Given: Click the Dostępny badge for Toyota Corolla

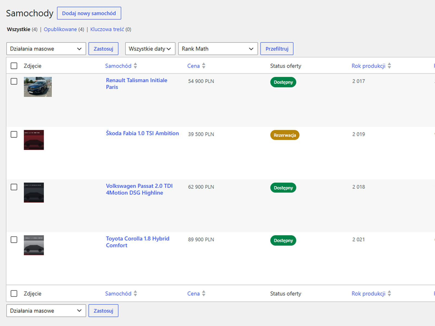Looking at the screenshot, I should (x=283, y=240).
